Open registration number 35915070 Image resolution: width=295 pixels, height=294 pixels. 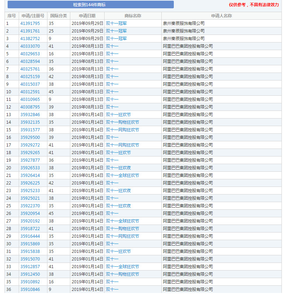point(30,259)
